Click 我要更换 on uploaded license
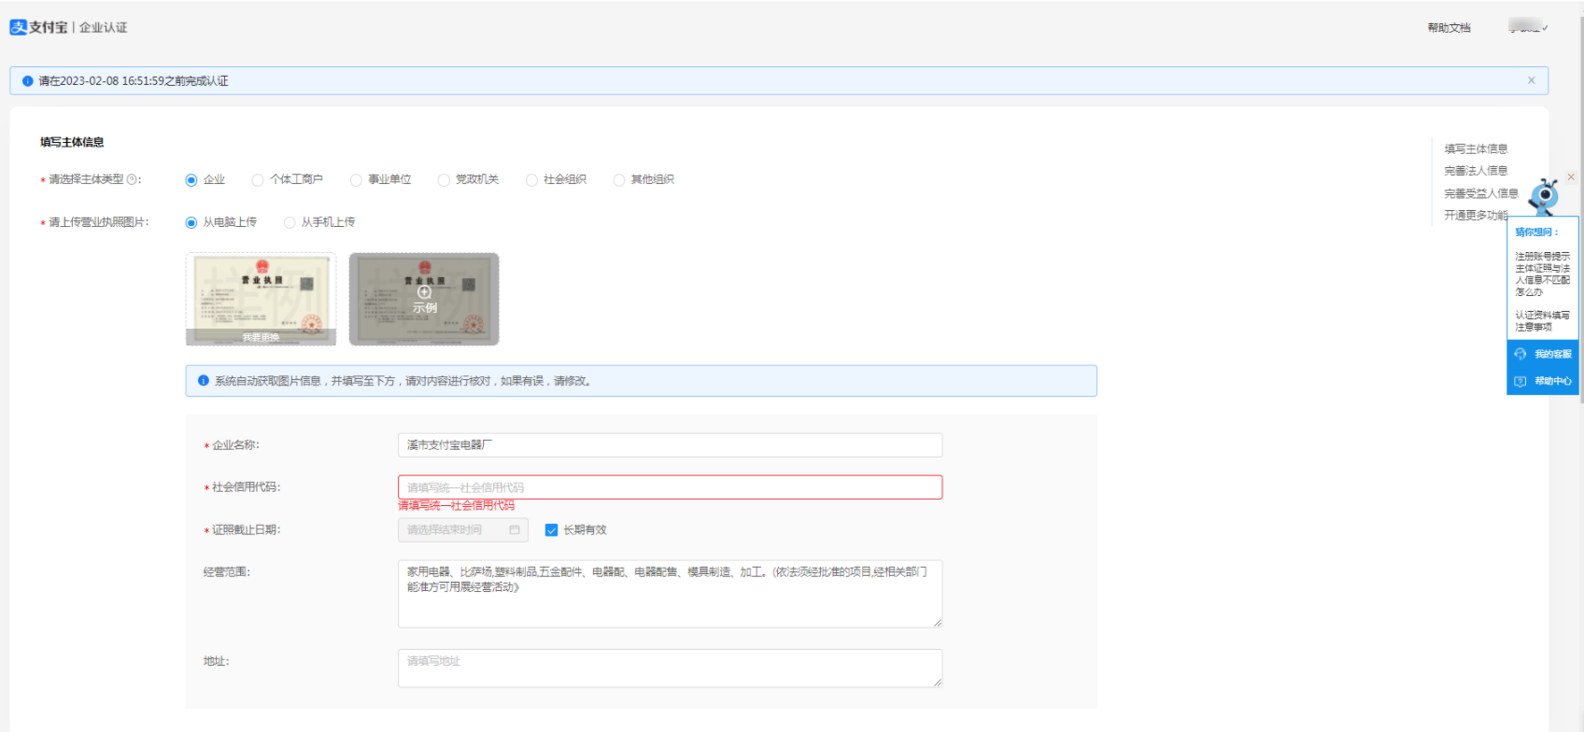Viewport: 1584px width, 732px height. pos(261,337)
